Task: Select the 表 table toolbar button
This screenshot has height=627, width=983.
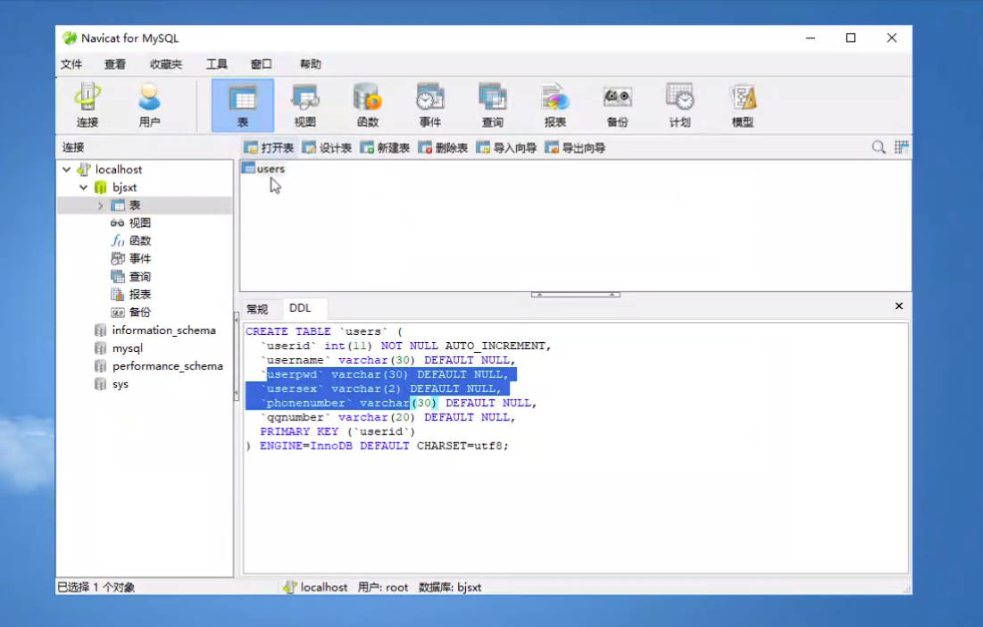Action: (243, 105)
